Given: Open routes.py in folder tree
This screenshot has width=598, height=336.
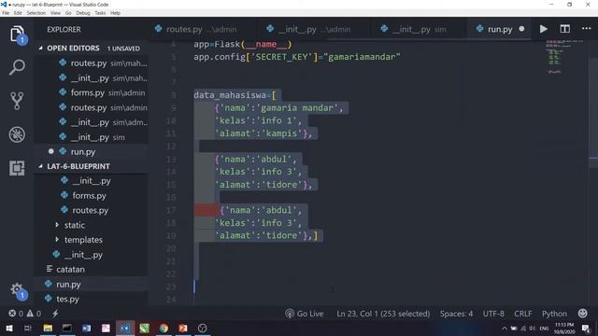Looking at the screenshot, I should point(92,210).
